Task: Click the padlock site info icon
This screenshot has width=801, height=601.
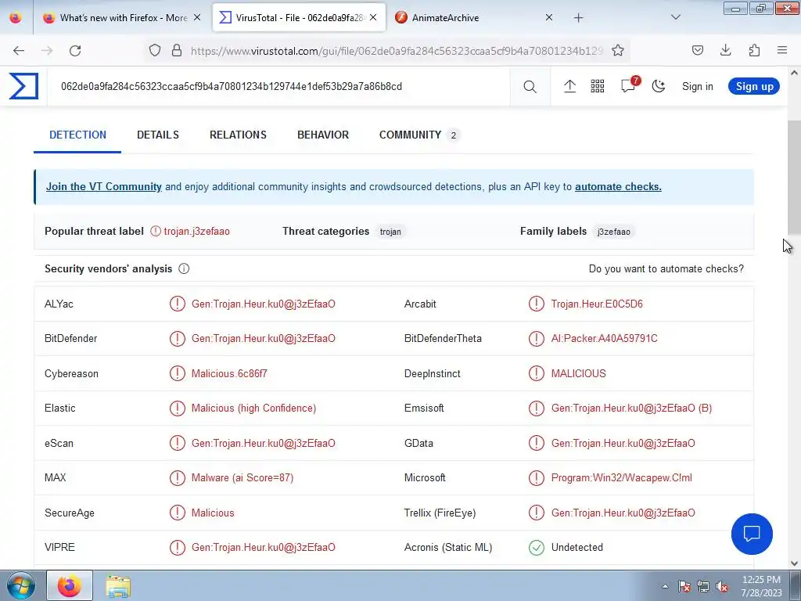Action: click(177, 51)
